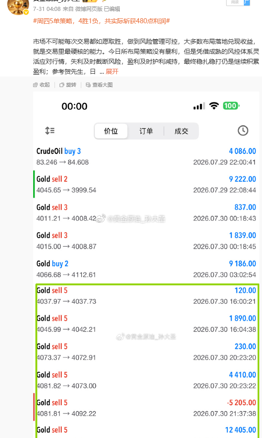Open the Gold buy 2 trade 9 186.00
Image resolution: width=262 pixels, height=438 pixels.
146,269
